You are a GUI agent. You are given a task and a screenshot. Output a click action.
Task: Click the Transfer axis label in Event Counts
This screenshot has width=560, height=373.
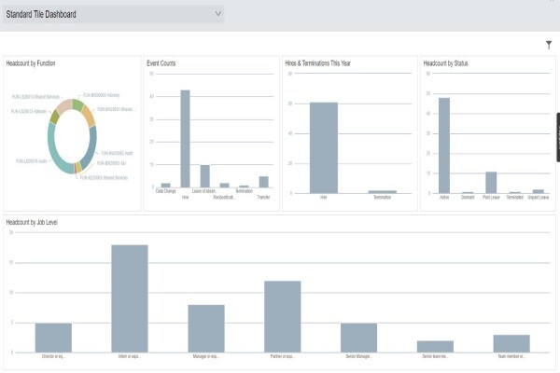(263, 197)
